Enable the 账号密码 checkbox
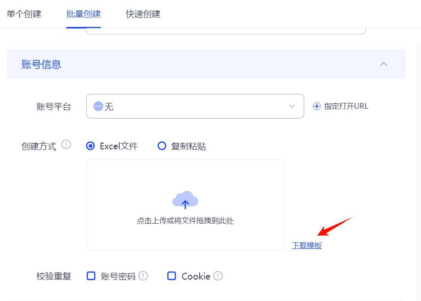Viewport: 421px width, 301px height. pos(91,276)
